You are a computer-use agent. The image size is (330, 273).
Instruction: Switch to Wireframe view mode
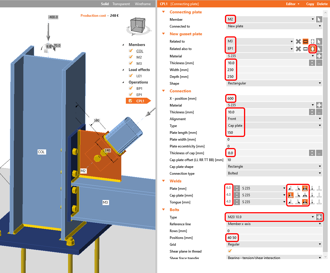[x=143, y=4]
